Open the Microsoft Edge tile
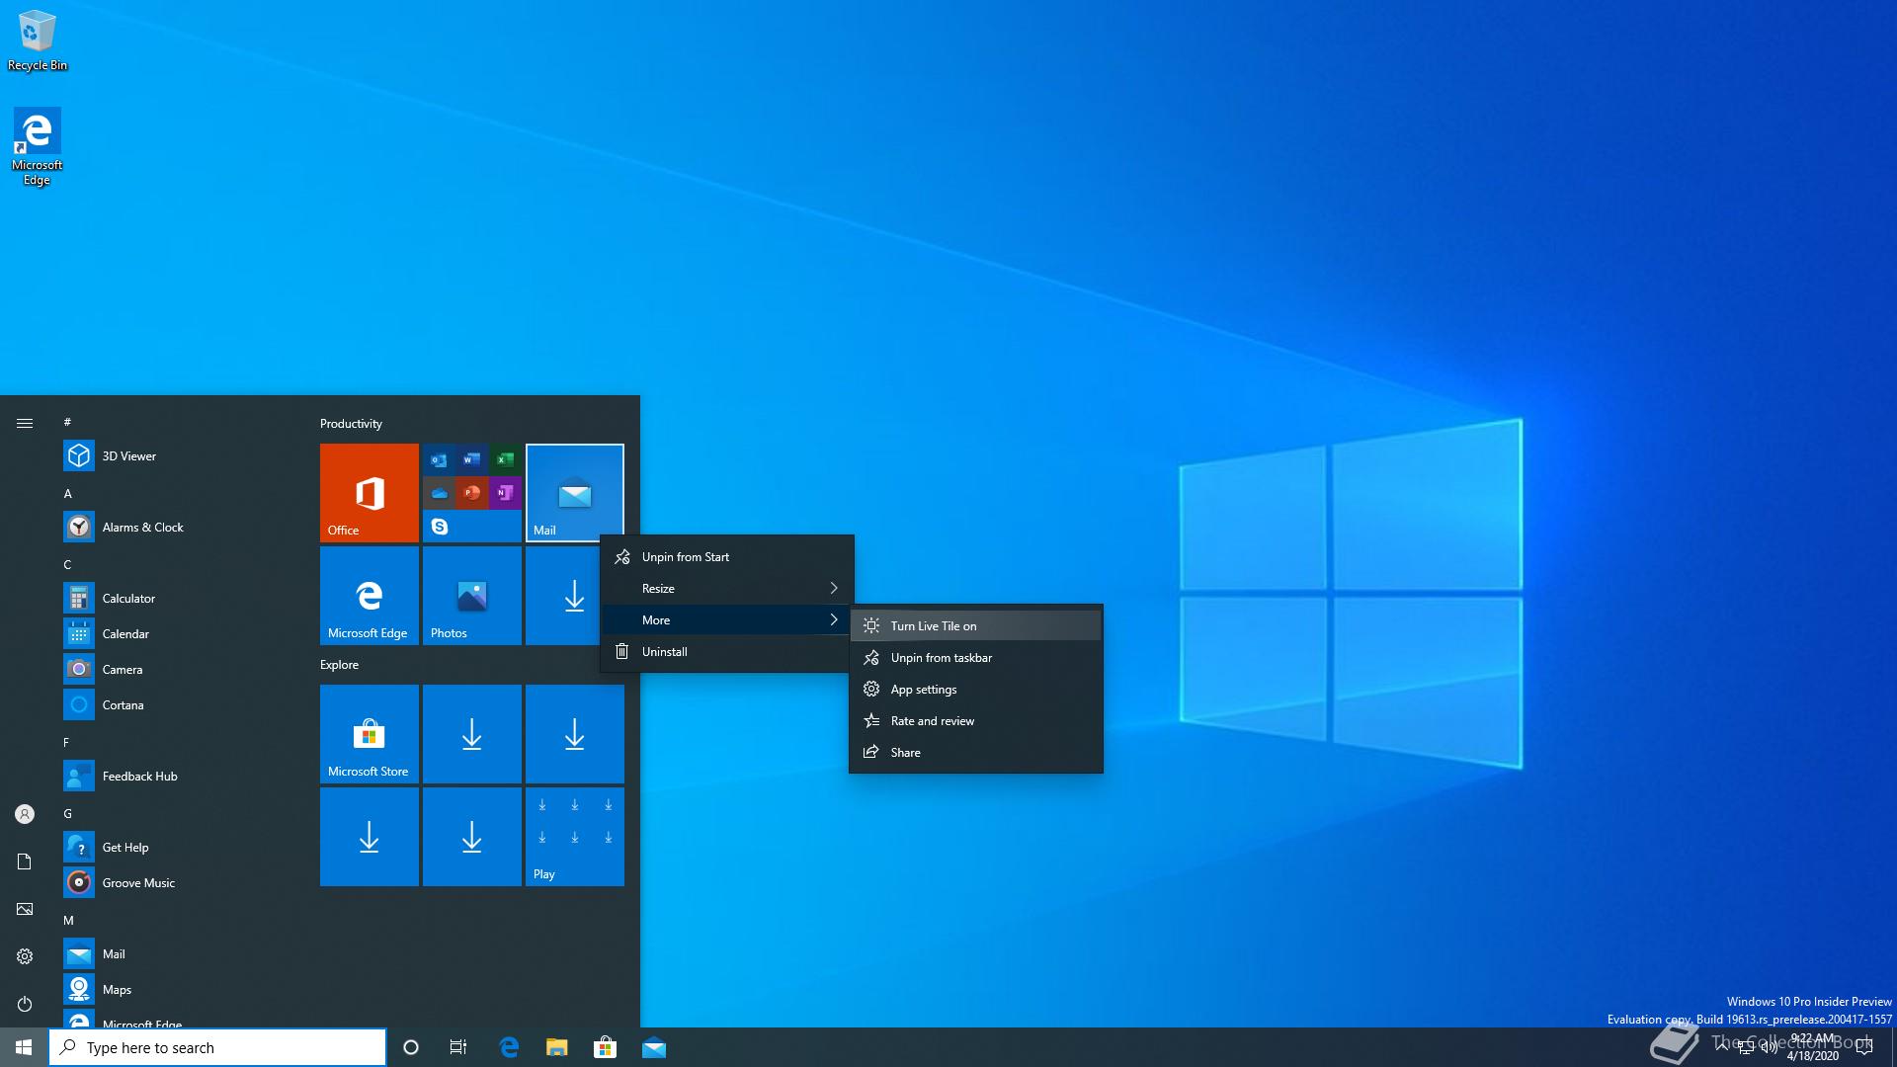 (x=370, y=596)
